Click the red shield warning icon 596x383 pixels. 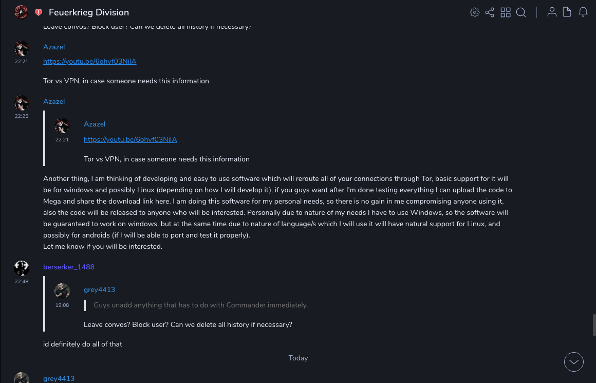pos(39,12)
